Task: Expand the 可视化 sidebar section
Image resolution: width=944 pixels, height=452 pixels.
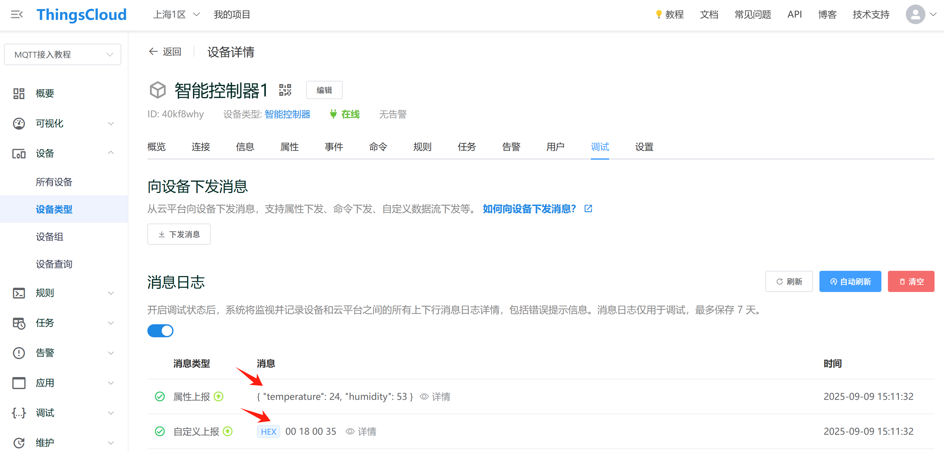Action: (x=111, y=124)
